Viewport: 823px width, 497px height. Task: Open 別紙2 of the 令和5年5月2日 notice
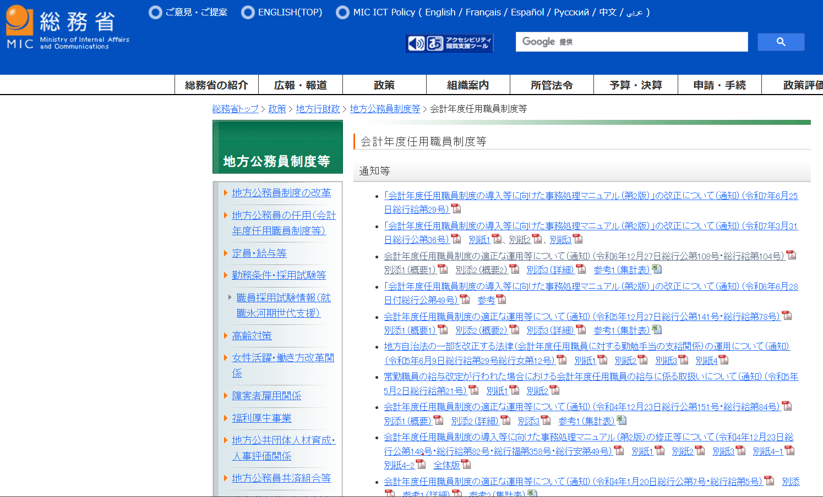click(x=537, y=390)
